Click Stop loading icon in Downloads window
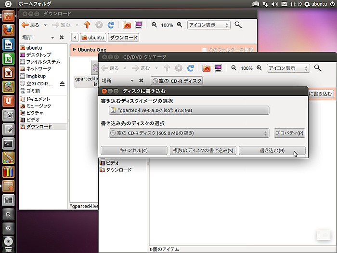This screenshot has height=253, width=337. [99, 25]
